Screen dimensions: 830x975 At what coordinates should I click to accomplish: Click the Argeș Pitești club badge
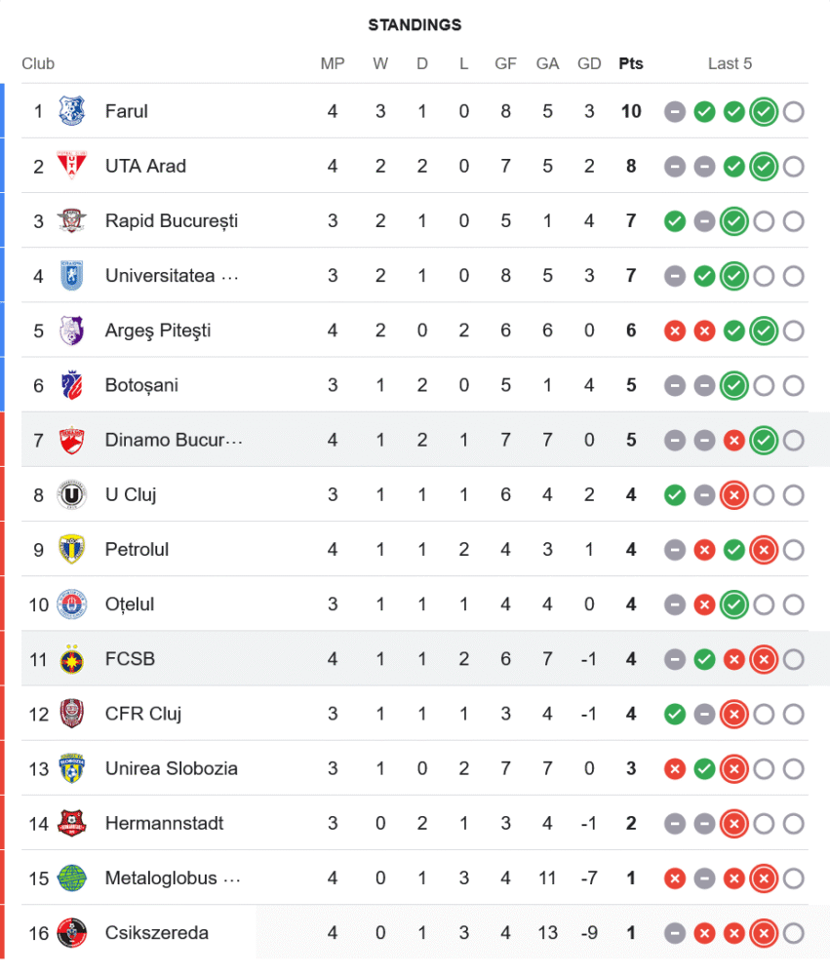(x=71, y=331)
